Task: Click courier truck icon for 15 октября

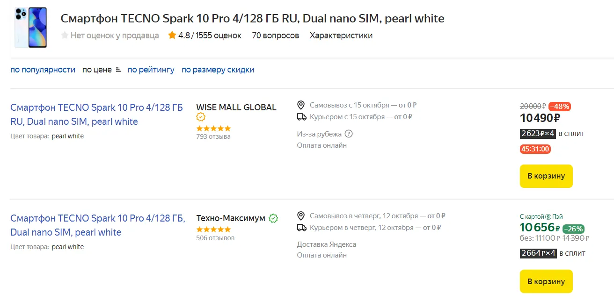Action: pos(301,117)
